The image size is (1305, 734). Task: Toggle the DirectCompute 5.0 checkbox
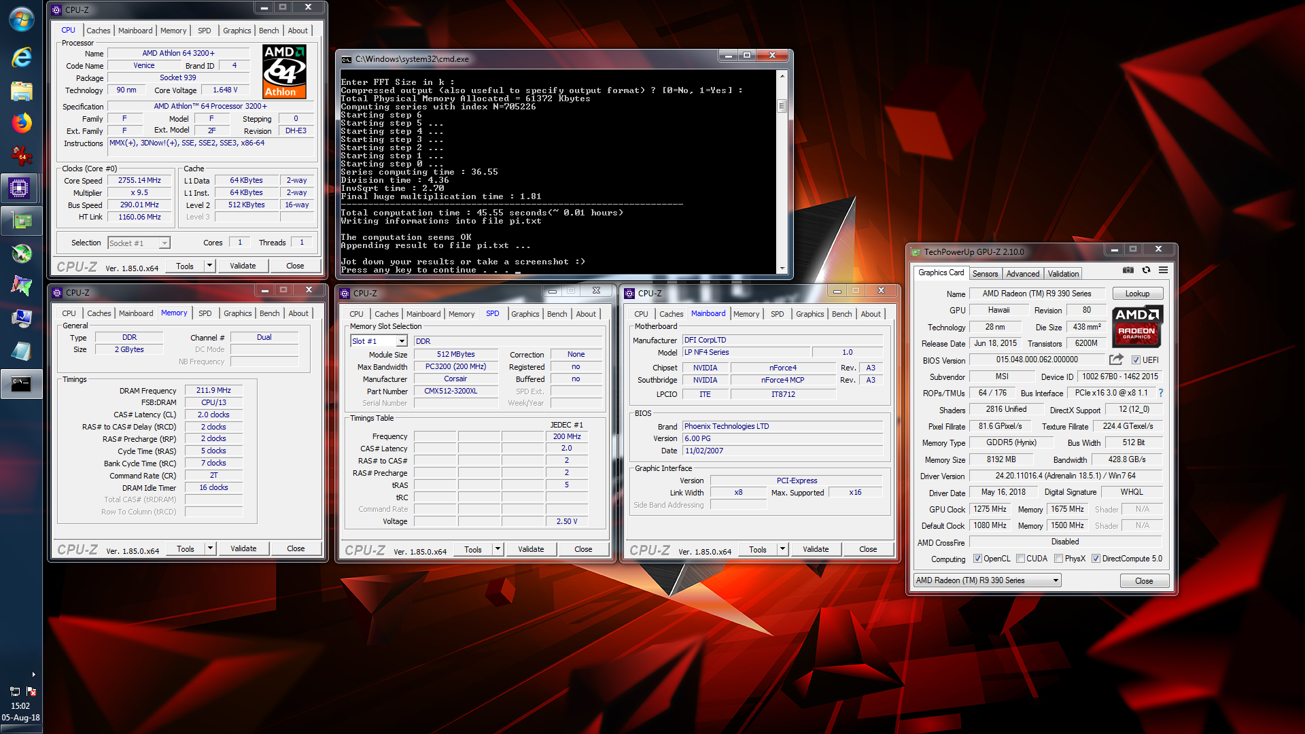tap(1096, 559)
